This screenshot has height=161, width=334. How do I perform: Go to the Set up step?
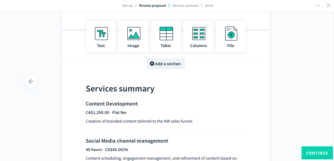tap(127, 6)
